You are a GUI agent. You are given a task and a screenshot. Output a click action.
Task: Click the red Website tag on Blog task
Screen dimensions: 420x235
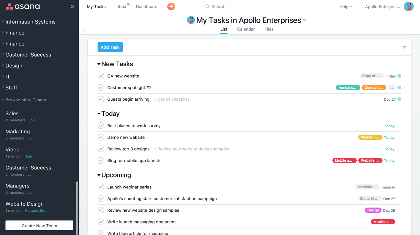click(x=370, y=160)
